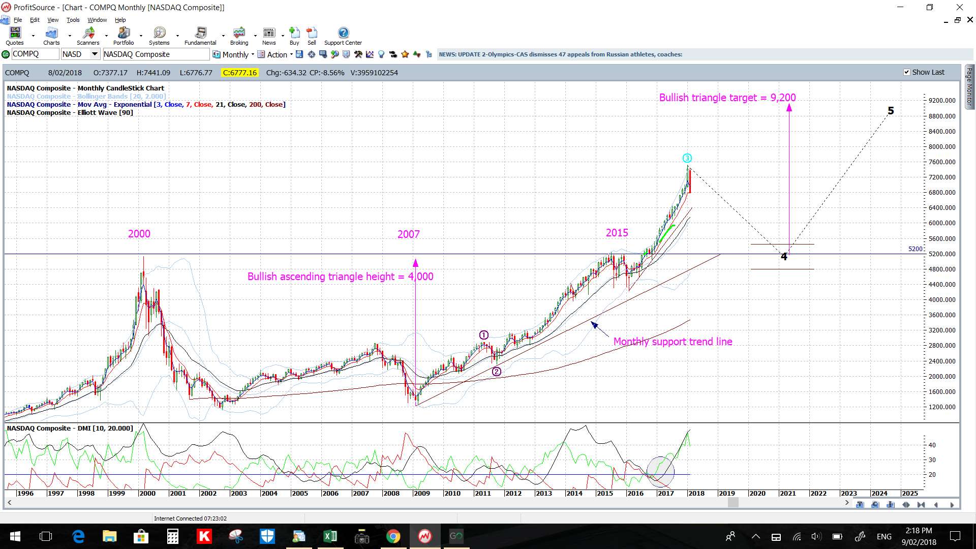The width and height of the screenshot is (976, 549).
Task: Open the Windows Action Center notifications
Action: pyautogui.click(x=955, y=536)
